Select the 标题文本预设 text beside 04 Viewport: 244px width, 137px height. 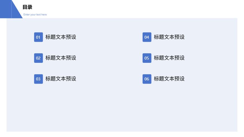(169, 37)
